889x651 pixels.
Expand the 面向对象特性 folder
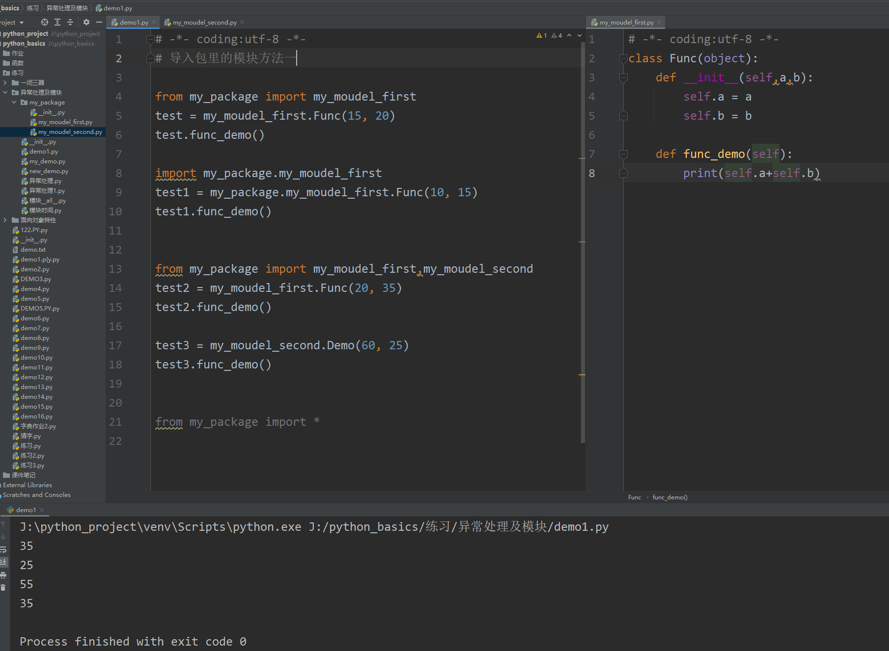5,220
